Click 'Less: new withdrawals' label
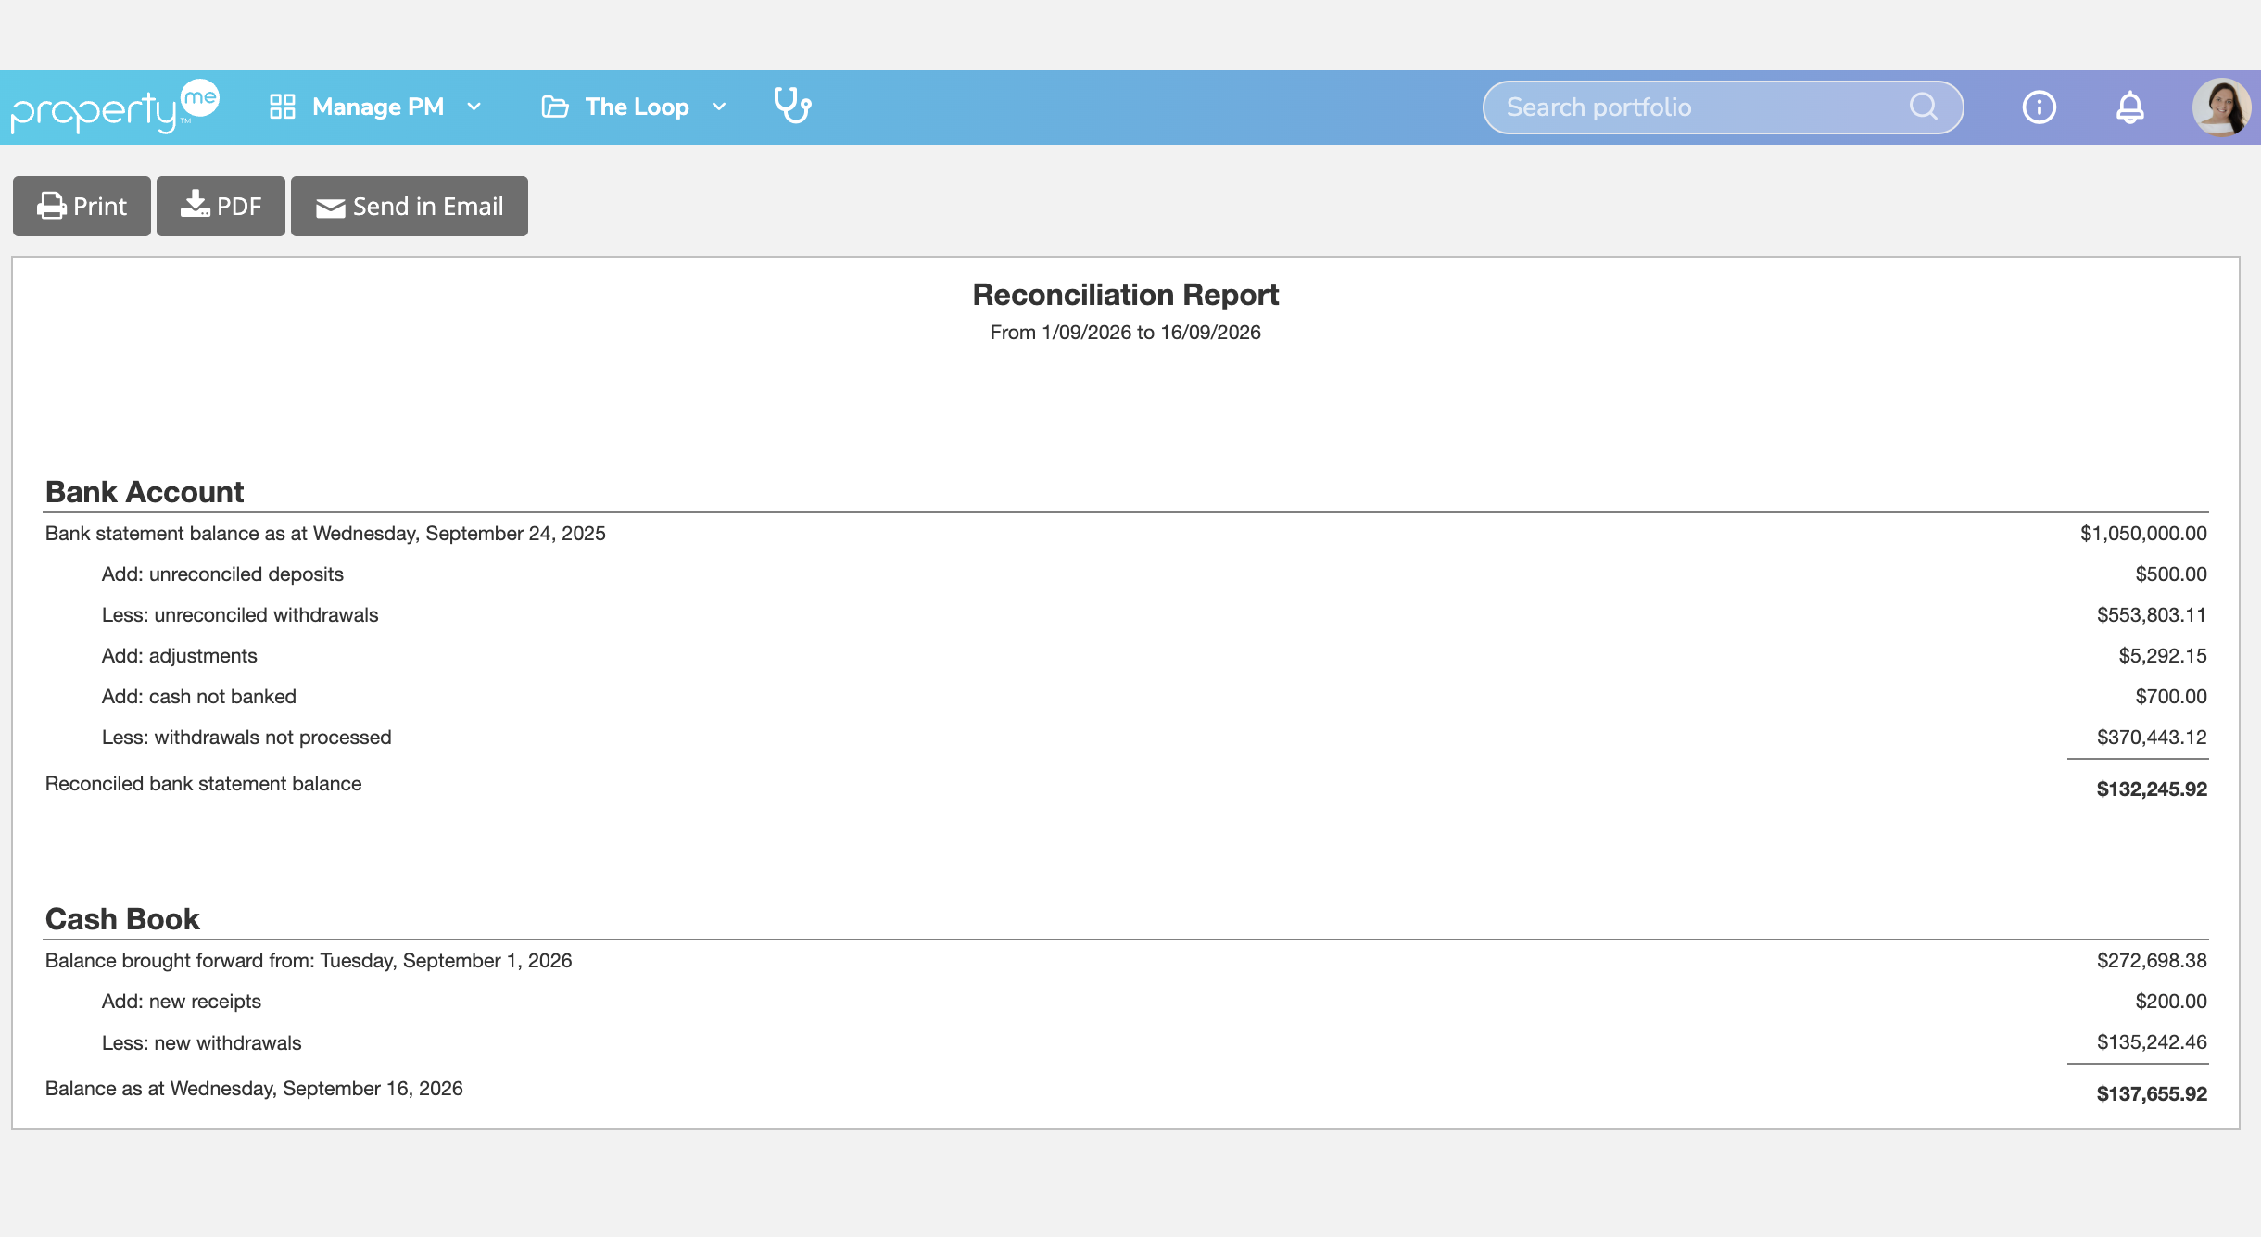Image resolution: width=2261 pixels, height=1237 pixels. pyautogui.click(x=202, y=1043)
